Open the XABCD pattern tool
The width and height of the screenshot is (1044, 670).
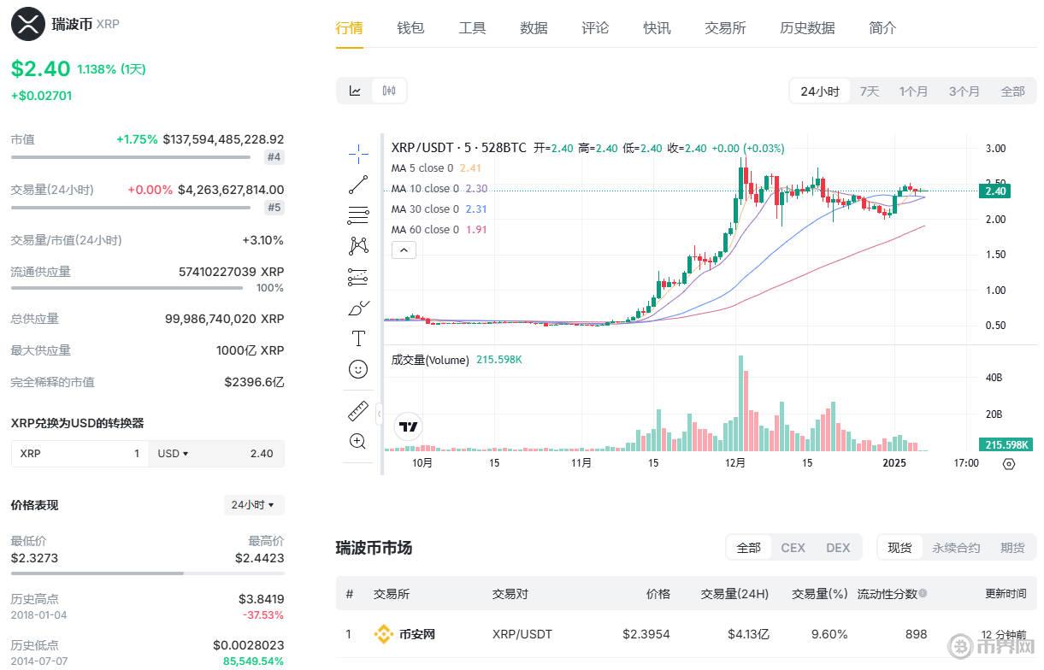(358, 245)
